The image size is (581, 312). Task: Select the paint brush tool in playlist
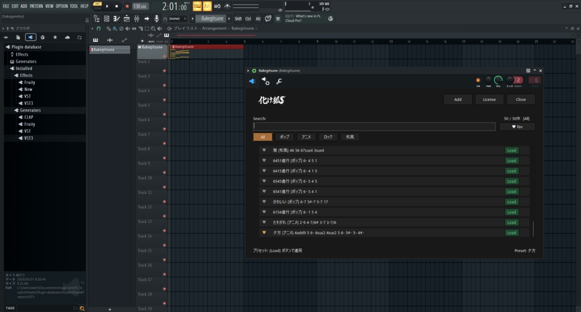(x=115, y=28)
